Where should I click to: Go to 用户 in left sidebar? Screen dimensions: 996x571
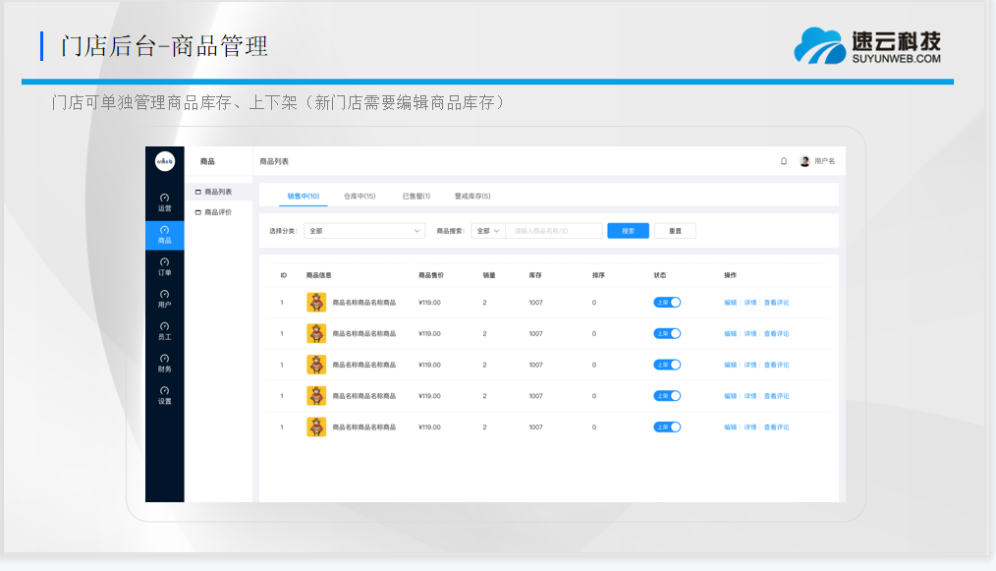coord(164,299)
